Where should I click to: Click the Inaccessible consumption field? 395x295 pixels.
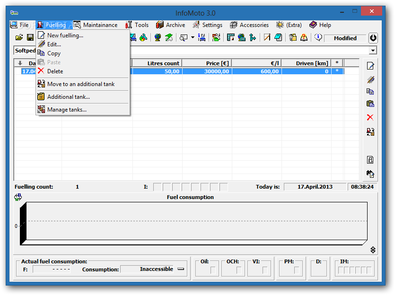[x=148, y=269]
